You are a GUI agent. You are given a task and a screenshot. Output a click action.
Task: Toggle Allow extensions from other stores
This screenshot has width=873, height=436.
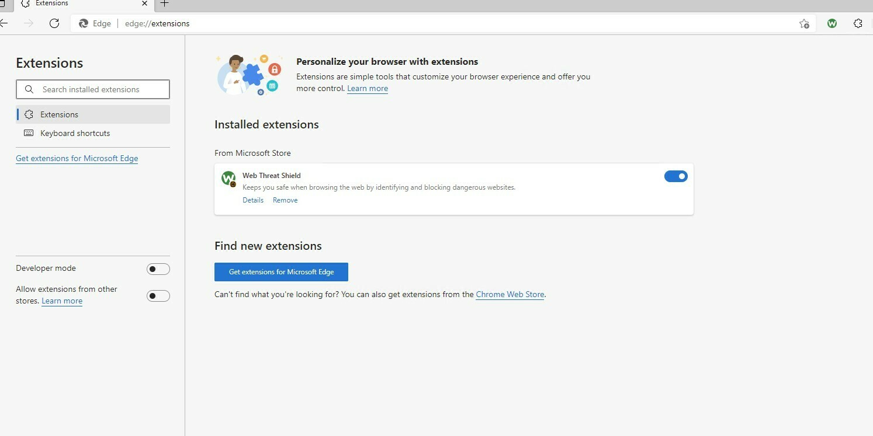(x=158, y=296)
